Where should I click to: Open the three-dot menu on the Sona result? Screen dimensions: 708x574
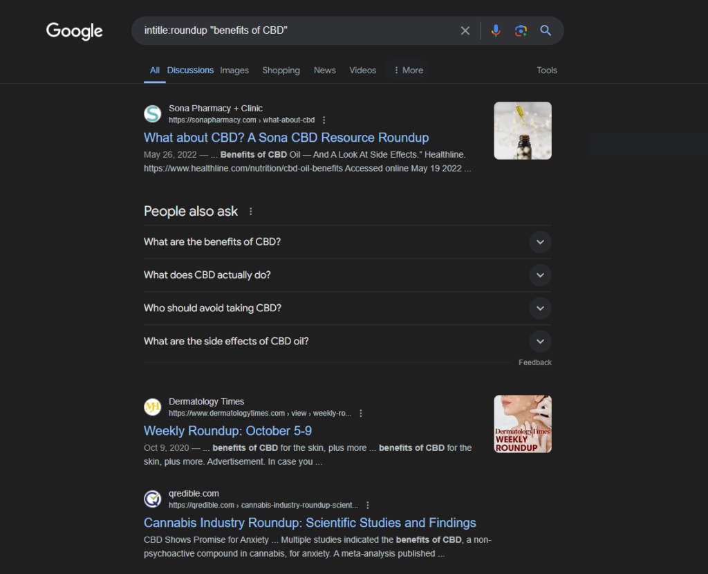click(324, 120)
